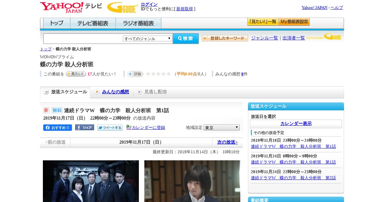The width and height of the screenshot is (384, 202).
Task: Click the My番組表設定 button
Action: pyautogui.click(x=294, y=22)
